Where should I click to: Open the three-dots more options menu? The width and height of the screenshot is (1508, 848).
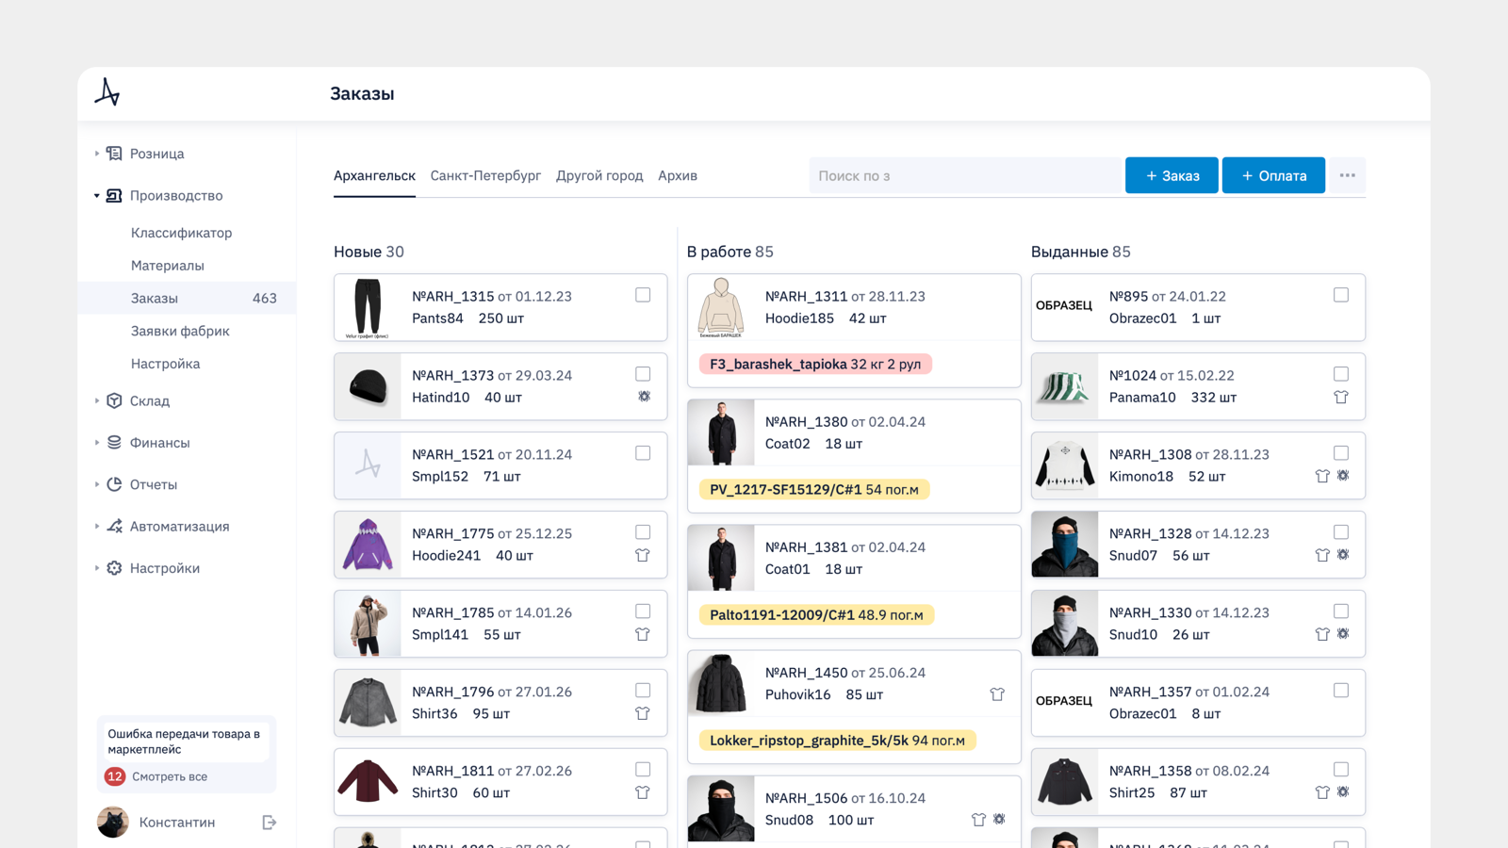click(1348, 175)
